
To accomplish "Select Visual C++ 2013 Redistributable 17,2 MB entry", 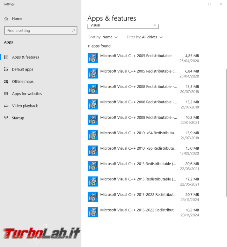I will point(143,182).
